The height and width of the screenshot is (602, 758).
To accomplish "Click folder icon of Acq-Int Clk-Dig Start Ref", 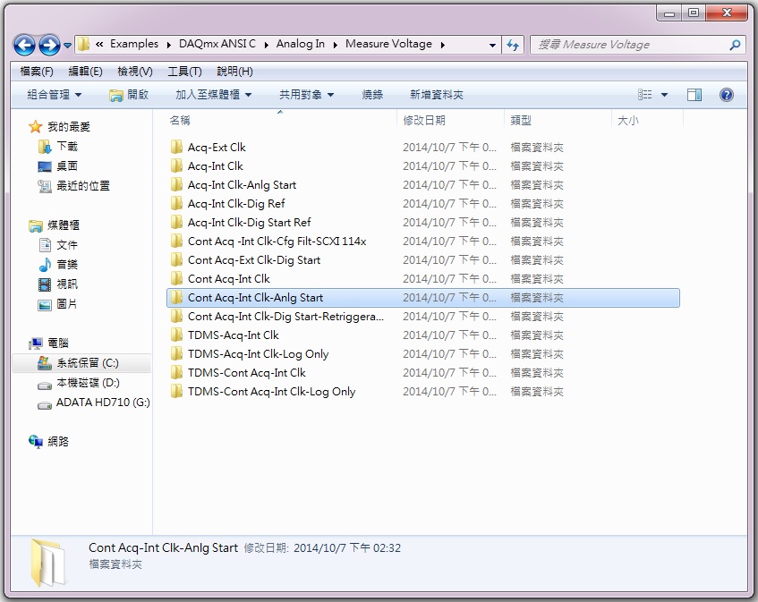I will coord(177,222).
